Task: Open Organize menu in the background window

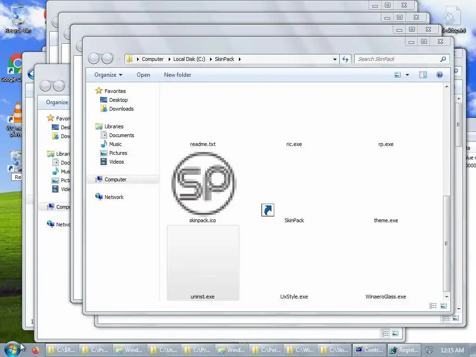Action: tap(57, 102)
